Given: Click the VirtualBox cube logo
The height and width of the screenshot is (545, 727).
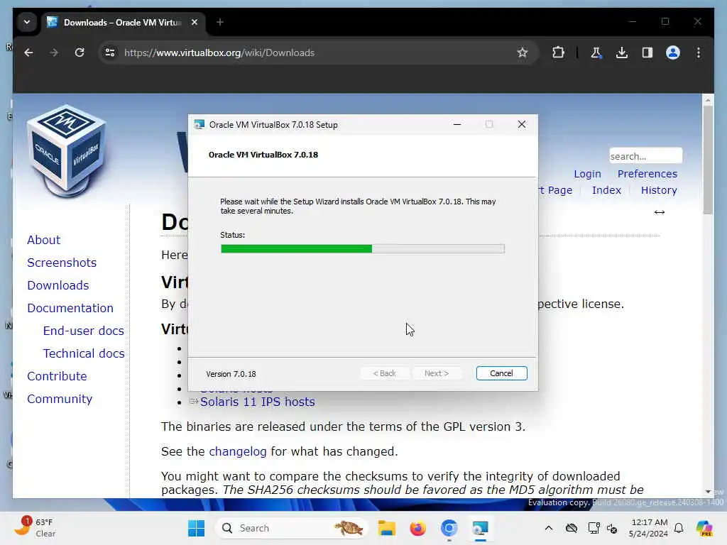Looking at the screenshot, I should [67, 151].
